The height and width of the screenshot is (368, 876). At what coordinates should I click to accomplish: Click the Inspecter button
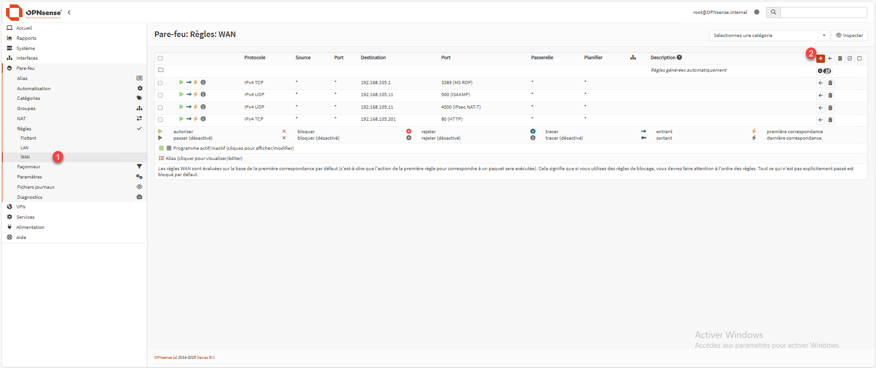[x=849, y=36]
